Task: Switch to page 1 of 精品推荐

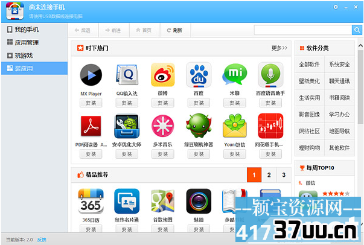Action: pos(254,175)
